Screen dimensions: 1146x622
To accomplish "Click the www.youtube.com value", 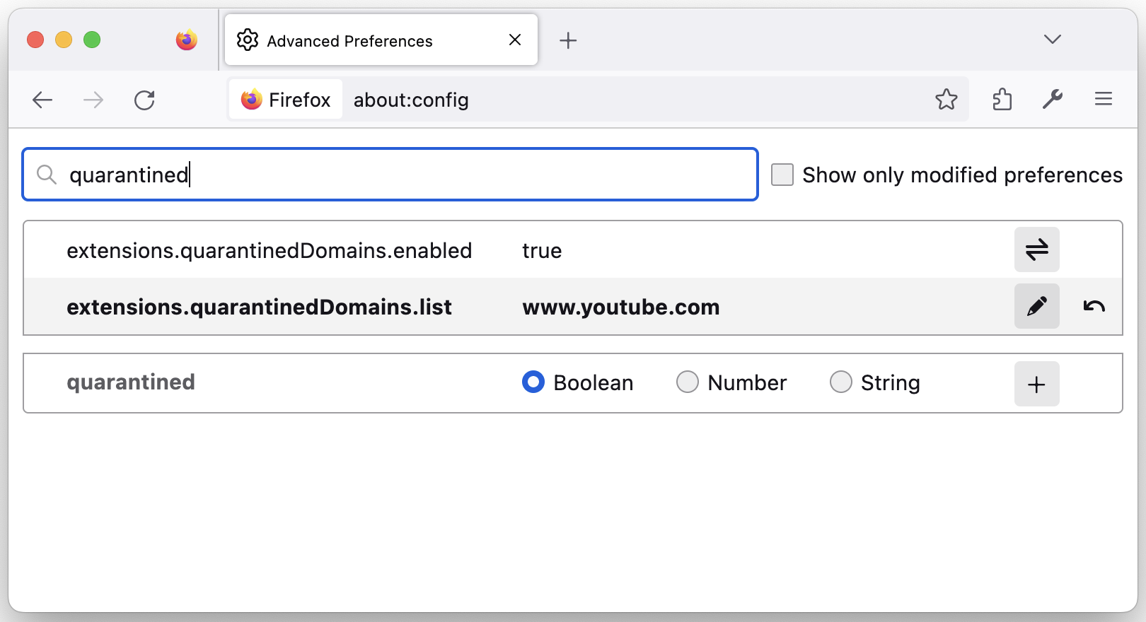I will [x=621, y=307].
